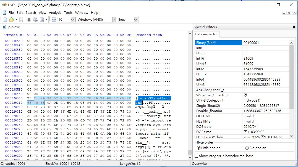Open the Tools menu
The width and height of the screenshot is (298, 167).
[x=68, y=13]
